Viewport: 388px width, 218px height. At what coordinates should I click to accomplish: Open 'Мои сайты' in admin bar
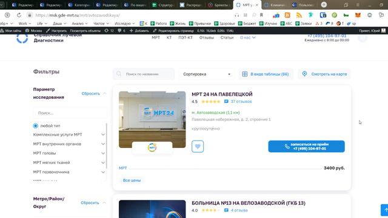11,31
